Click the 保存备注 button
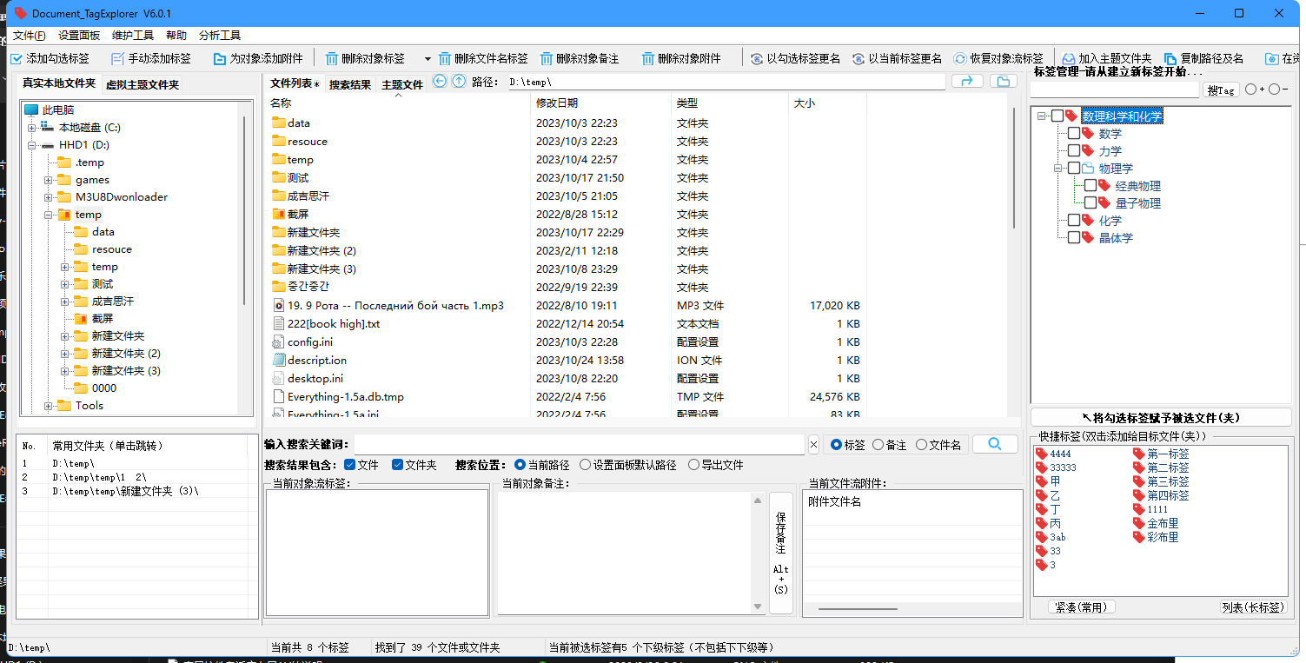 780,552
